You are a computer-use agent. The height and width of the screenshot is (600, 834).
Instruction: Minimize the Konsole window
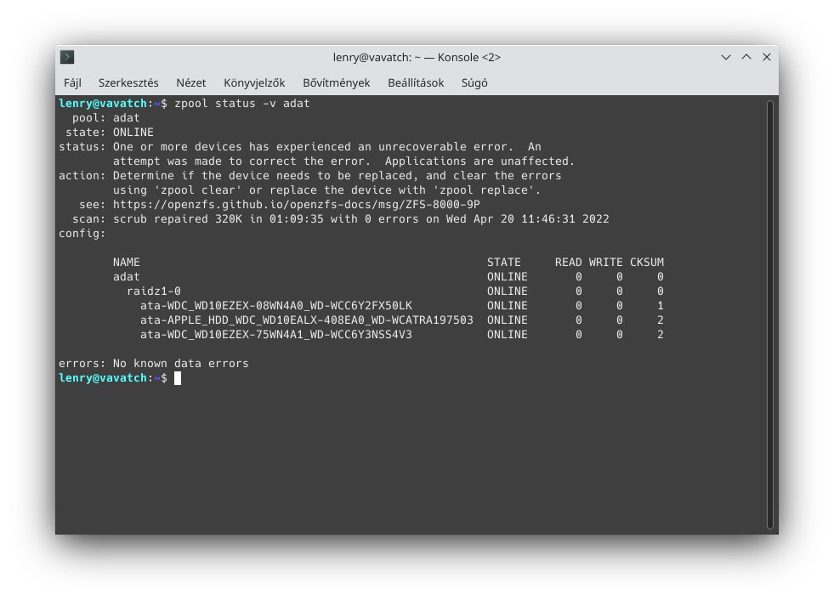[726, 57]
